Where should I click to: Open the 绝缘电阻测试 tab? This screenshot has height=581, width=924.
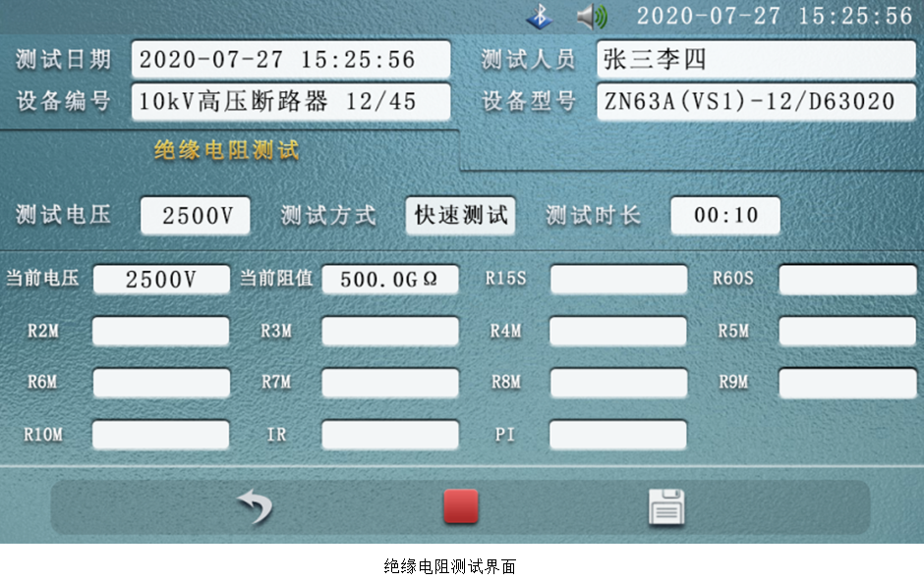tap(226, 150)
